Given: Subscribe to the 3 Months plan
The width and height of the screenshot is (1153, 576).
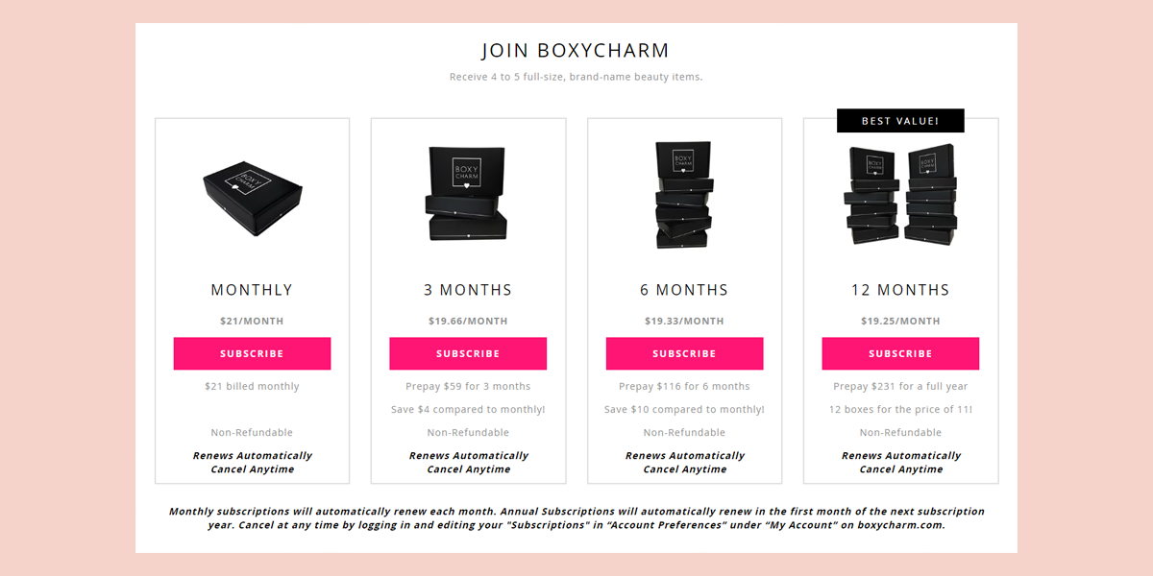Looking at the screenshot, I should (468, 353).
